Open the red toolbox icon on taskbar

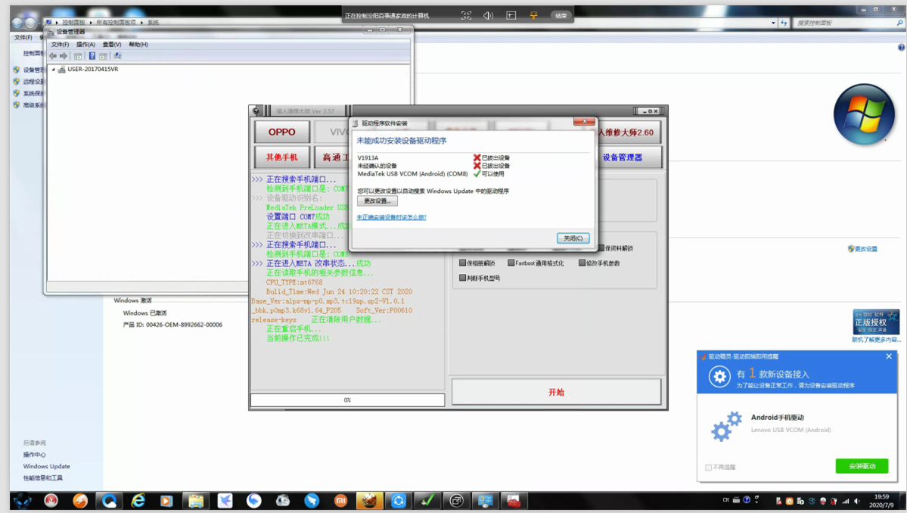click(x=514, y=500)
